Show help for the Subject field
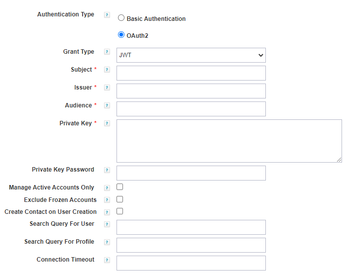This screenshot has width=350, height=280. point(107,70)
